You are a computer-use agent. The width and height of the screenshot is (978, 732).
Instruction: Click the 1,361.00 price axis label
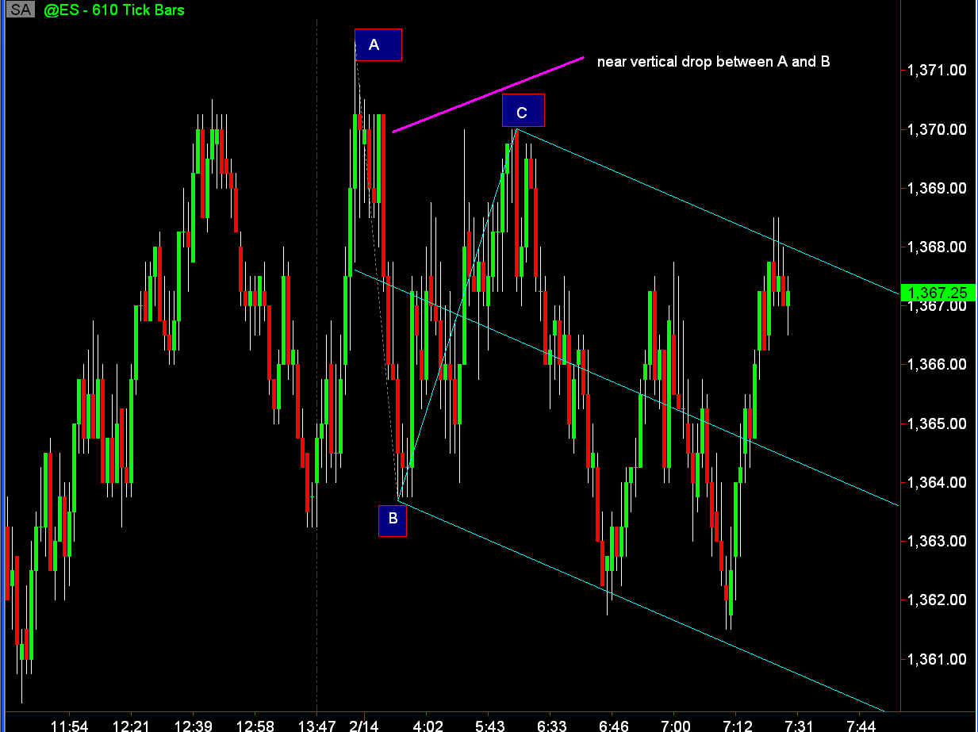(937, 659)
